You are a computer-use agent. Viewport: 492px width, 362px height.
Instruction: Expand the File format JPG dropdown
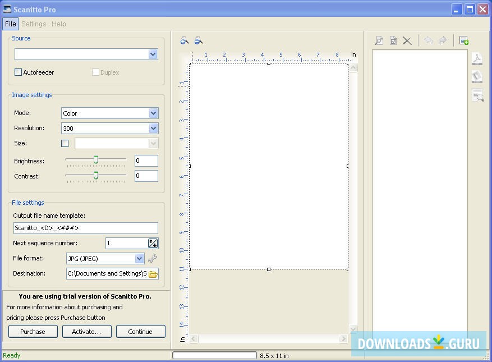[x=139, y=259]
